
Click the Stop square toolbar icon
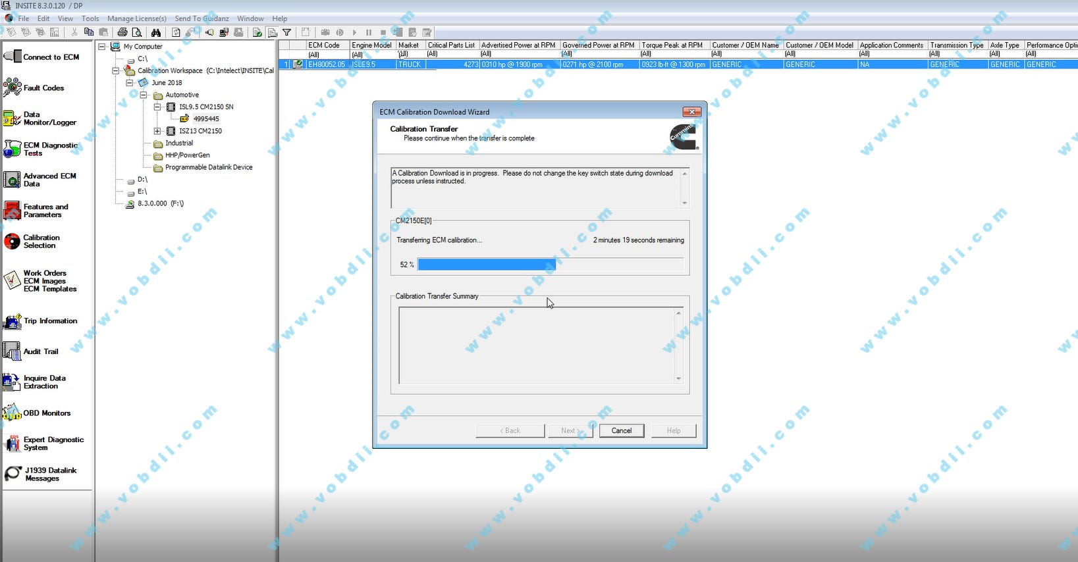[383, 32]
